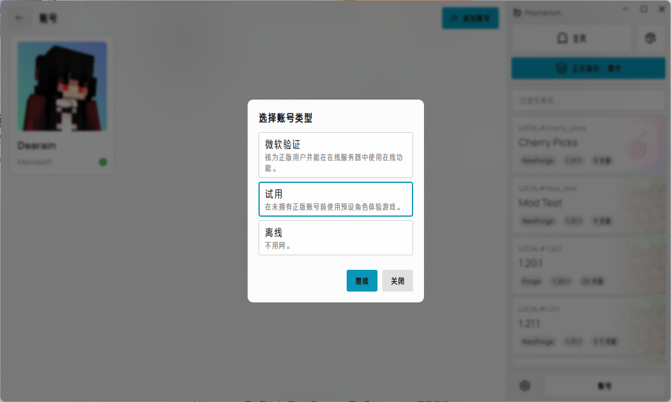The image size is (671, 402).
Task: Click the green online status dot on Dearain
Action: coord(102,161)
